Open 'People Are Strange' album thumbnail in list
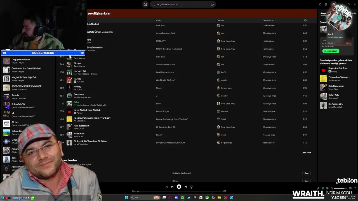Screen dimensions: 358x201 pyautogui.click(x=69, y=119)
